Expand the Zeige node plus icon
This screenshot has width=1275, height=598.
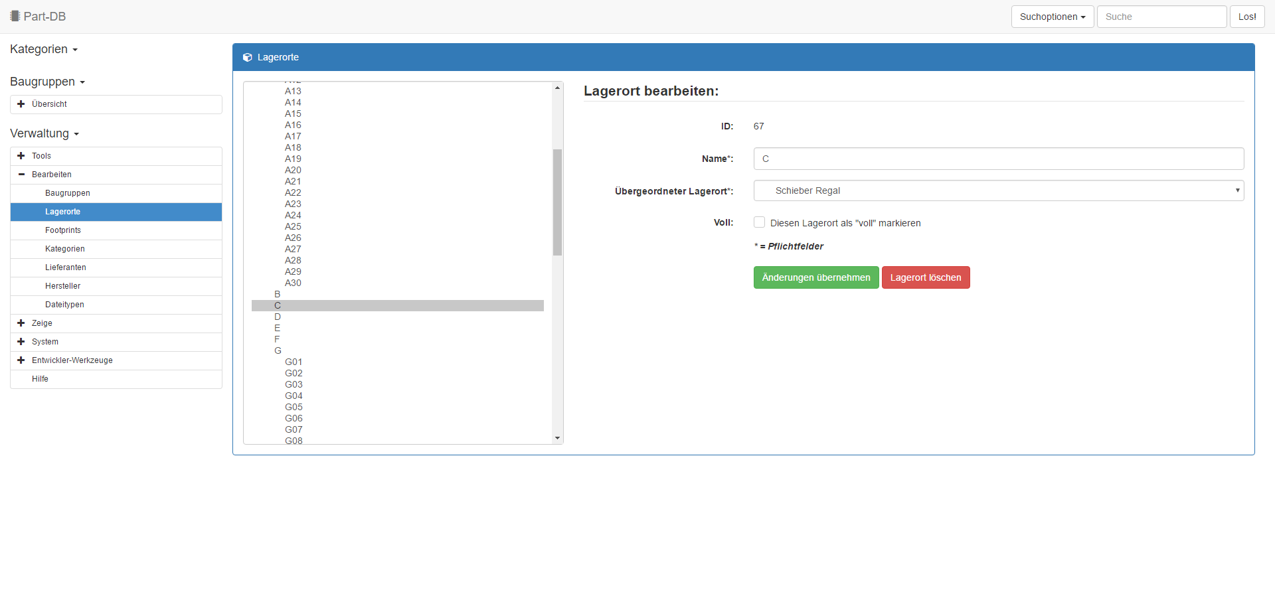pyautogui.click(x=21, y=323)
